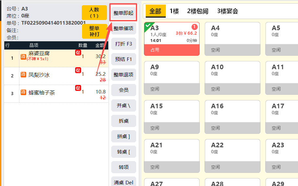Select table A4 card
Viewport: 298px width, 186px height.
(x=232, y=39)
